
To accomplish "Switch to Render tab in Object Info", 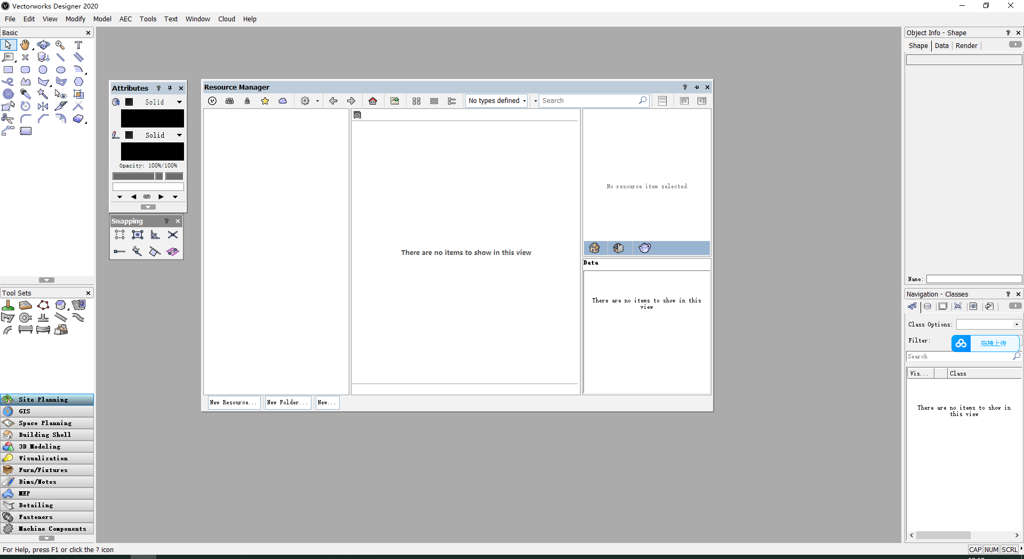I will [966, 45].
